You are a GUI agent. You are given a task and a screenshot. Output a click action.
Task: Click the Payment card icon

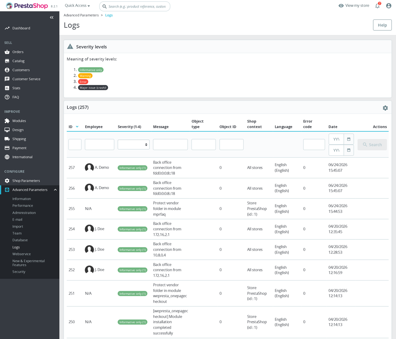[7, 148]
